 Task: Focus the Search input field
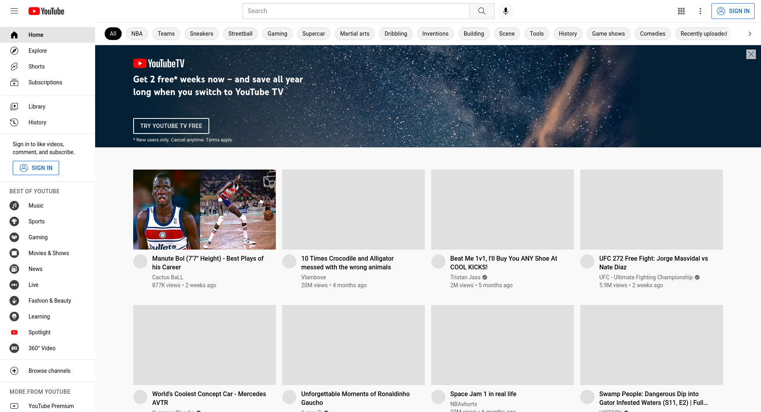point(356,11)
